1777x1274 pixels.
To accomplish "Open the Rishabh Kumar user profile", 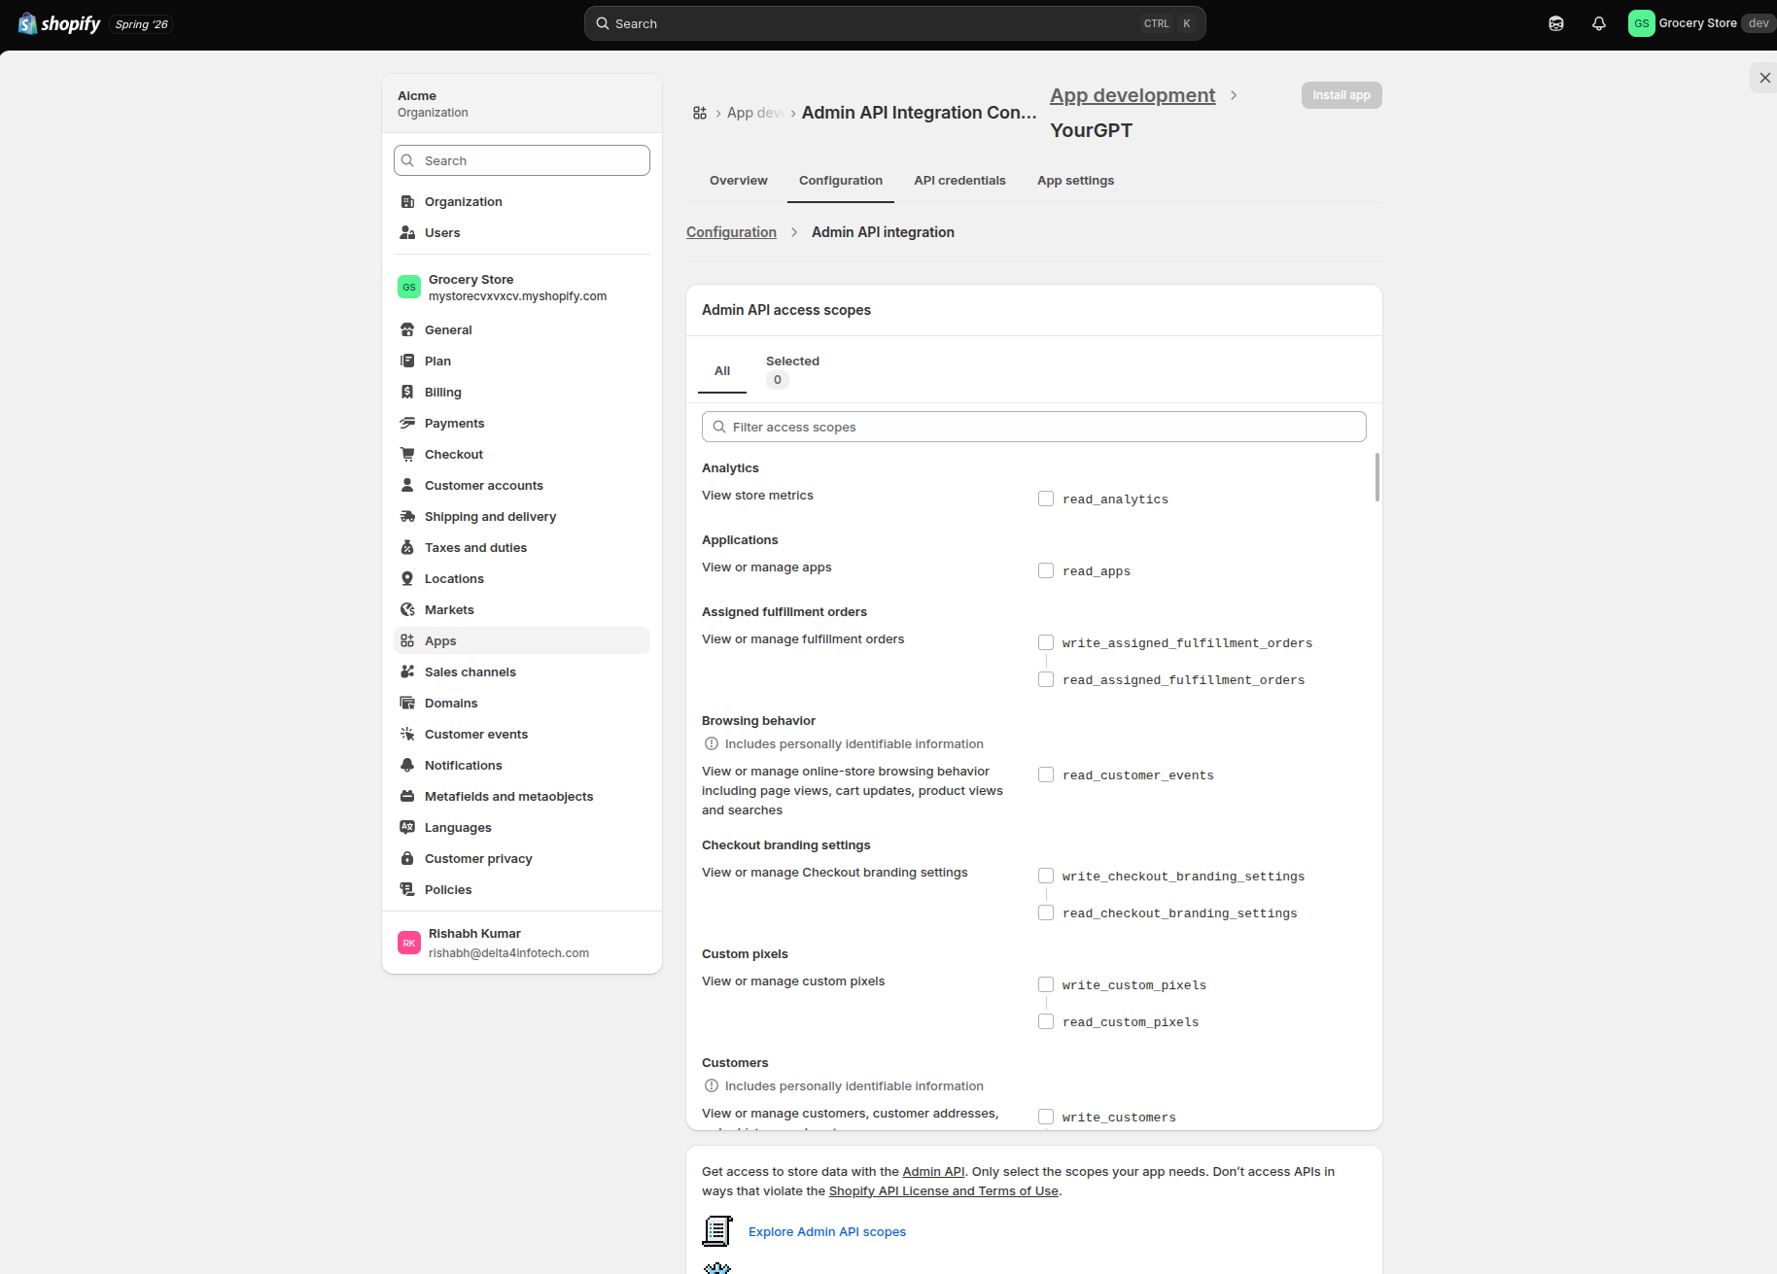I will [522, 943].
